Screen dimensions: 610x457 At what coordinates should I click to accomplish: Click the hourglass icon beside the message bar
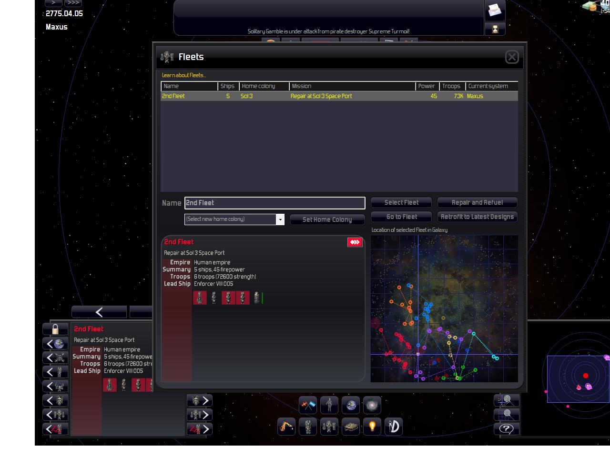point(495,29)
